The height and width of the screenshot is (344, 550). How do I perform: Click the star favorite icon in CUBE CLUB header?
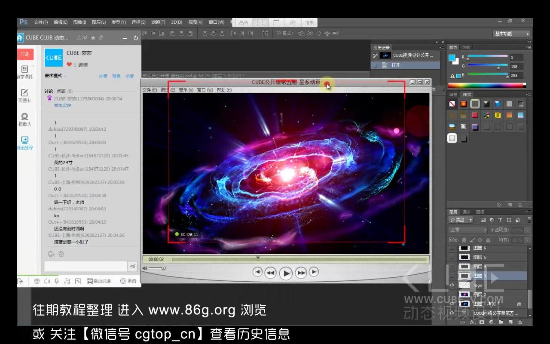93,38
